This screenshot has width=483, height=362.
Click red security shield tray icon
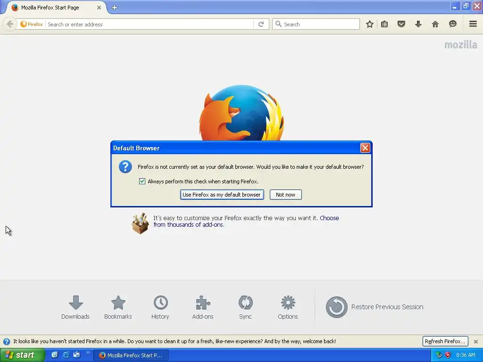448,355
